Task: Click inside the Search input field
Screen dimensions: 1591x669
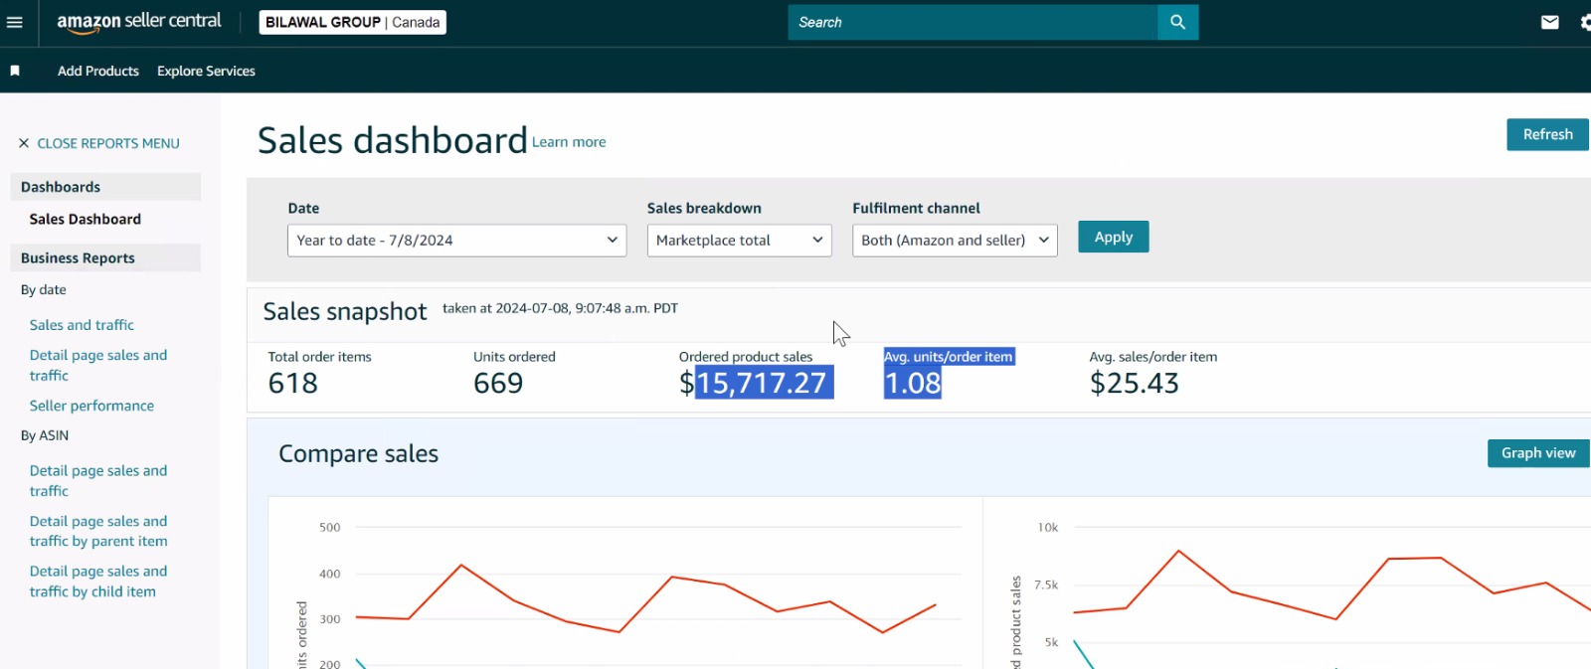Action: (972, 22)
